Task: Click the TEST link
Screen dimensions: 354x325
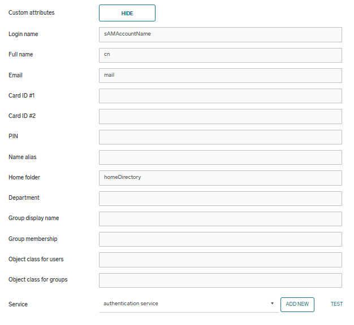Action: [x=336, y=304]
